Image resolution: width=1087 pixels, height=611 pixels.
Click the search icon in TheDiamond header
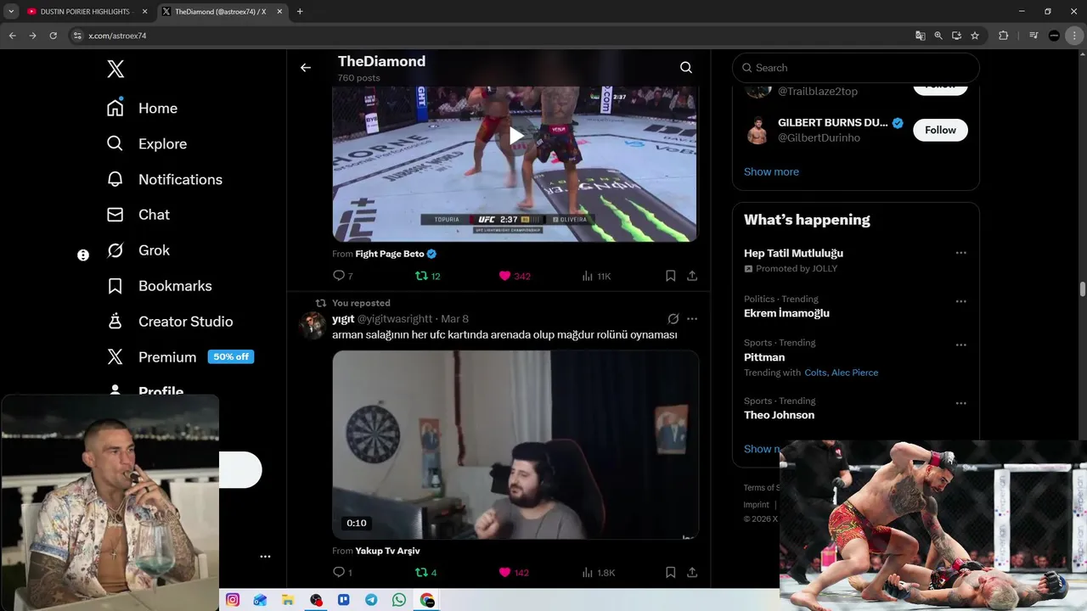[x=686, y=68]
